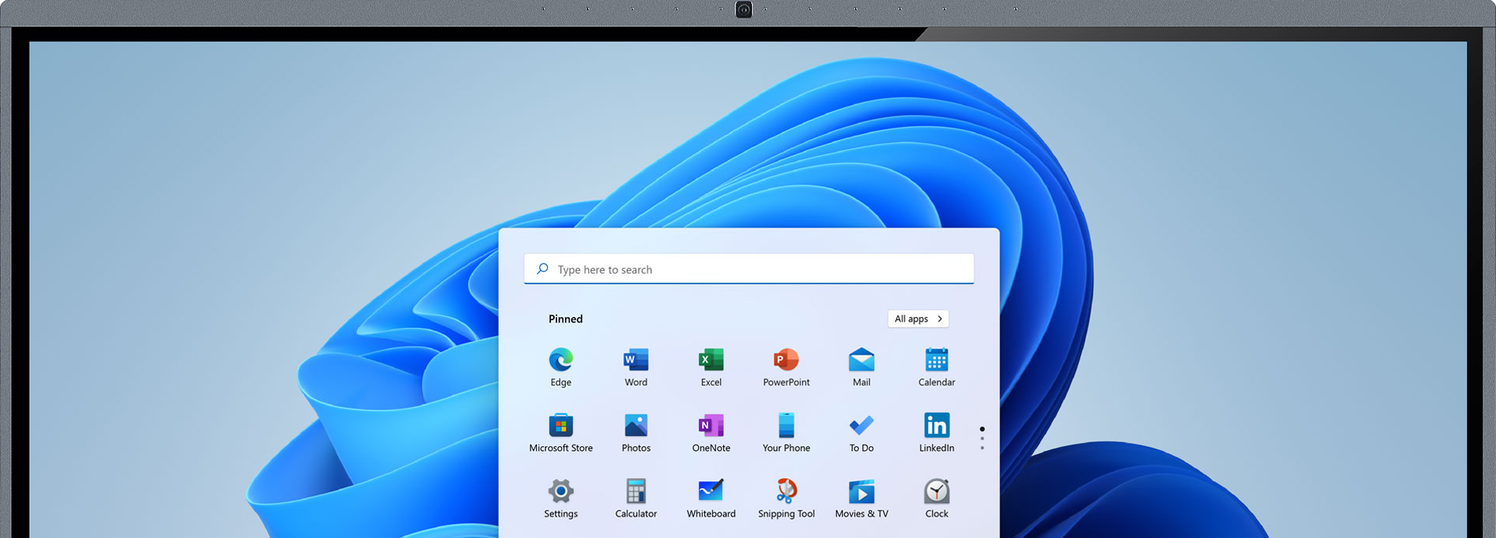Launch Word from pinned apps
The width and height of the screenshot is (1496, 538).
(636, 367)
